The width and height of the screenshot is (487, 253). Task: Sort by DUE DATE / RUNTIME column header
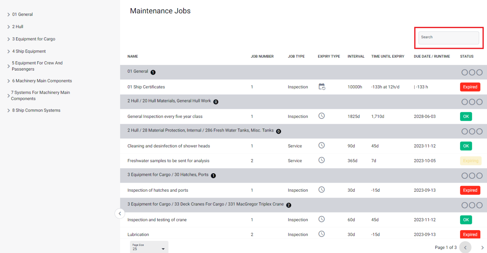point(432,57)
